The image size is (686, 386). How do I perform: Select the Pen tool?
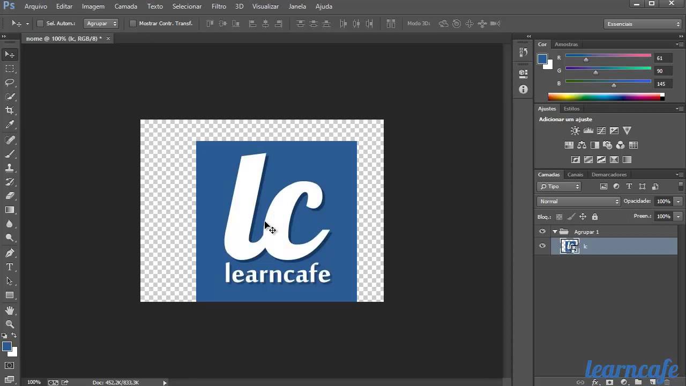pos(10,253)
